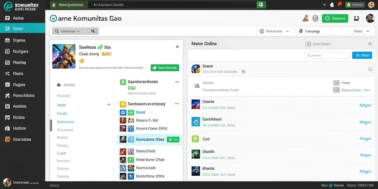The image size is (378, 189).
Task: Click the X icon in the top bar
Action: click(x=324, y=5)
